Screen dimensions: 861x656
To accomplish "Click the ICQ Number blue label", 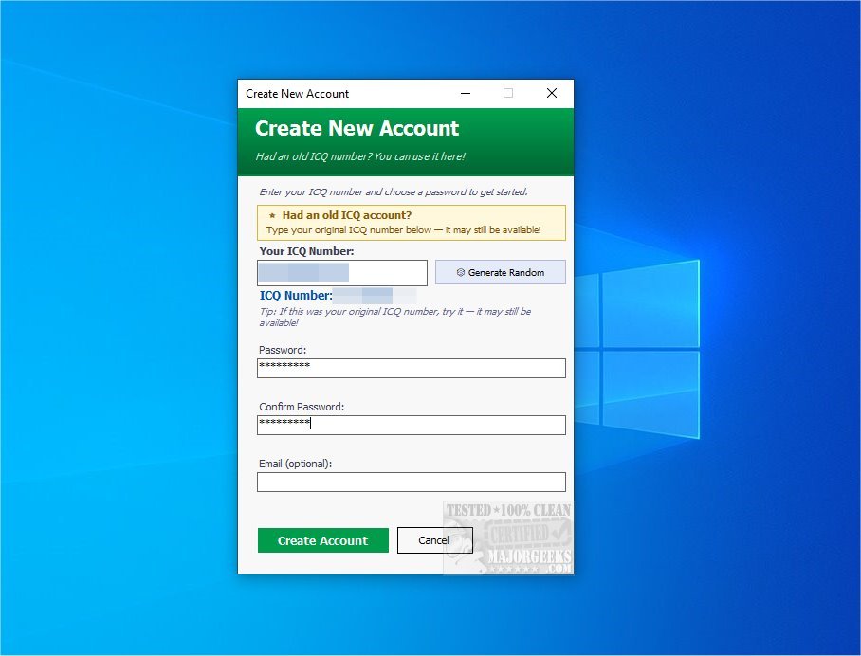I will pos(296,296).
